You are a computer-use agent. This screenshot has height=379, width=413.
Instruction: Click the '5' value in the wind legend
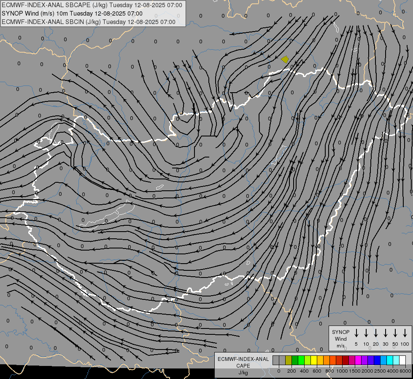[356, 344]
